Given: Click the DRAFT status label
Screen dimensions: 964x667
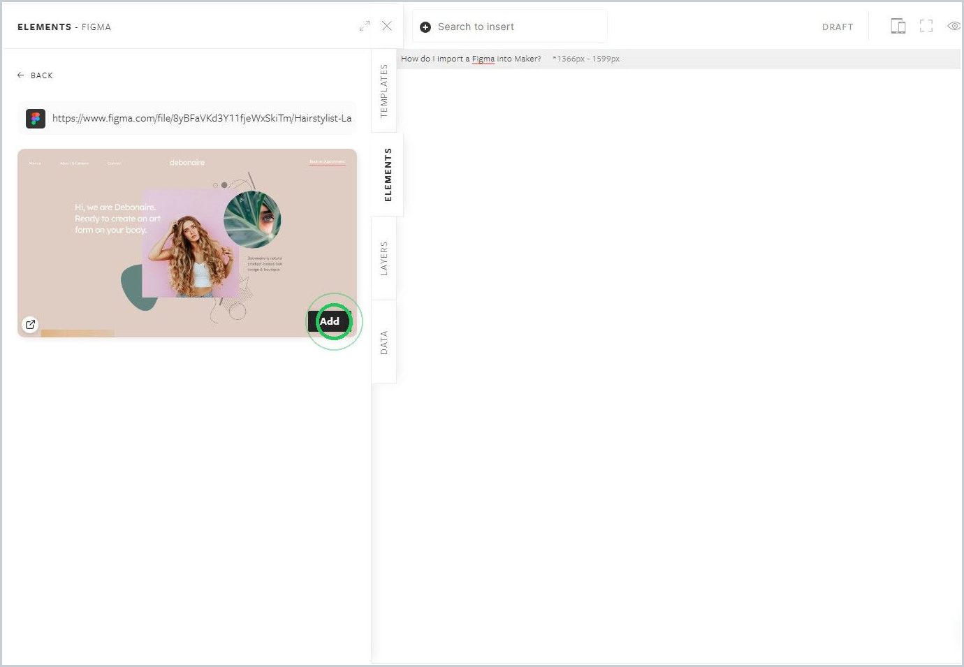Looking at the screenshot, I should [x=838, y=27].
